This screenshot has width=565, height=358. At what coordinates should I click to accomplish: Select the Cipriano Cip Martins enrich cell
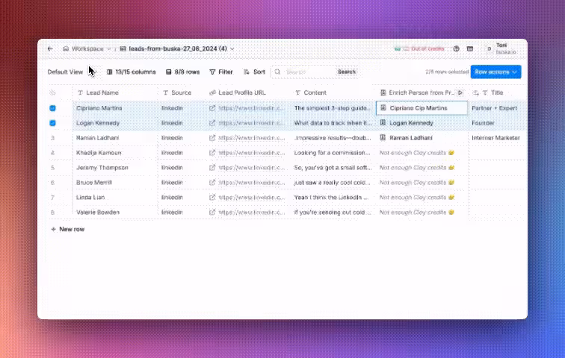422,108
